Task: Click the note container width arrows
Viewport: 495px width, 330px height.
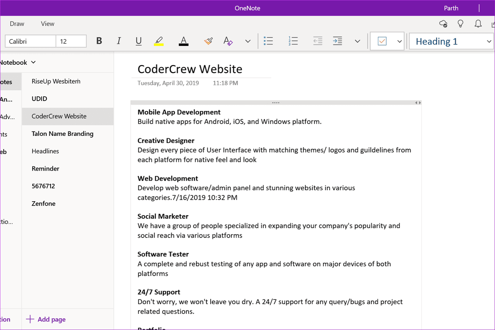Action: coord(418,103)
